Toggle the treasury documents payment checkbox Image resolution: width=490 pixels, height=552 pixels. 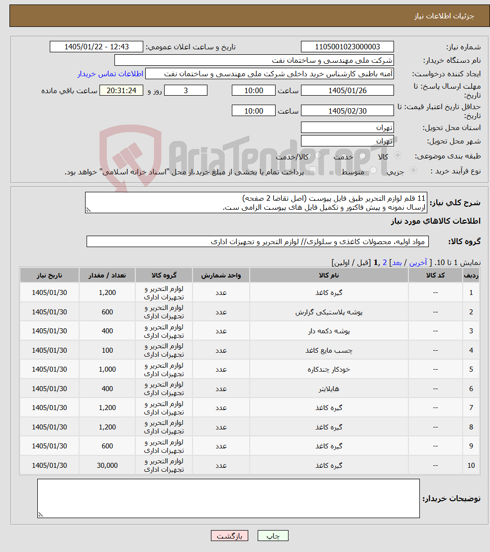(312, 170)
